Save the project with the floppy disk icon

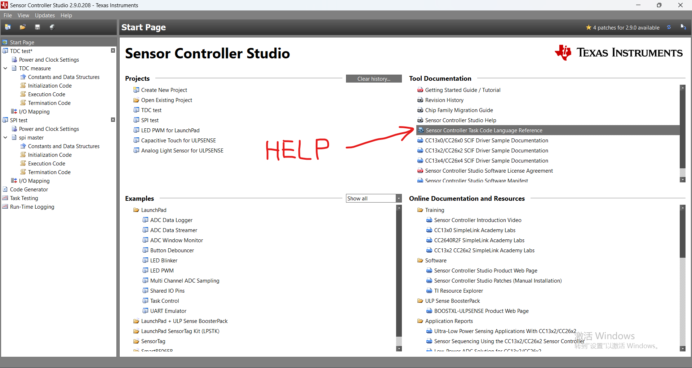pyautogui.click(x=37, y=27)
